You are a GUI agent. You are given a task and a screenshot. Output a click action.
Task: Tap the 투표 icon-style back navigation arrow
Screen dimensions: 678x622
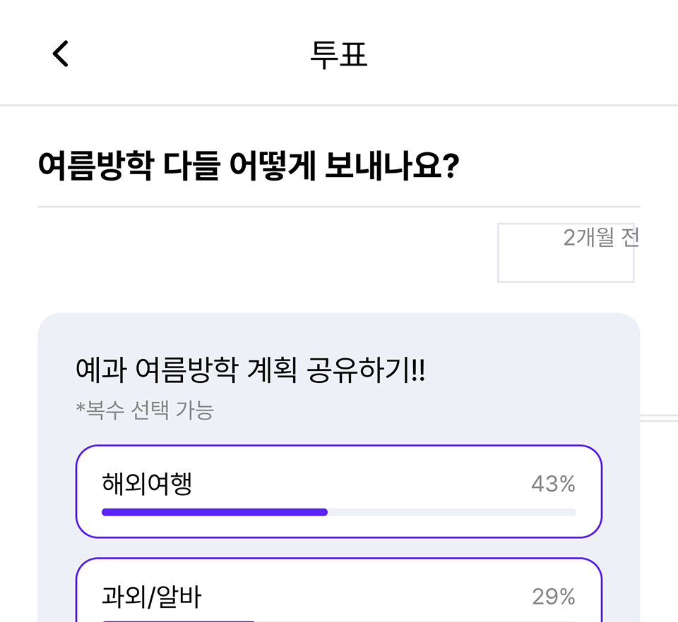point(59,54)
